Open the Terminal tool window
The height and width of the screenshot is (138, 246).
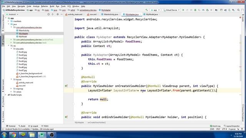pos(11,126)
